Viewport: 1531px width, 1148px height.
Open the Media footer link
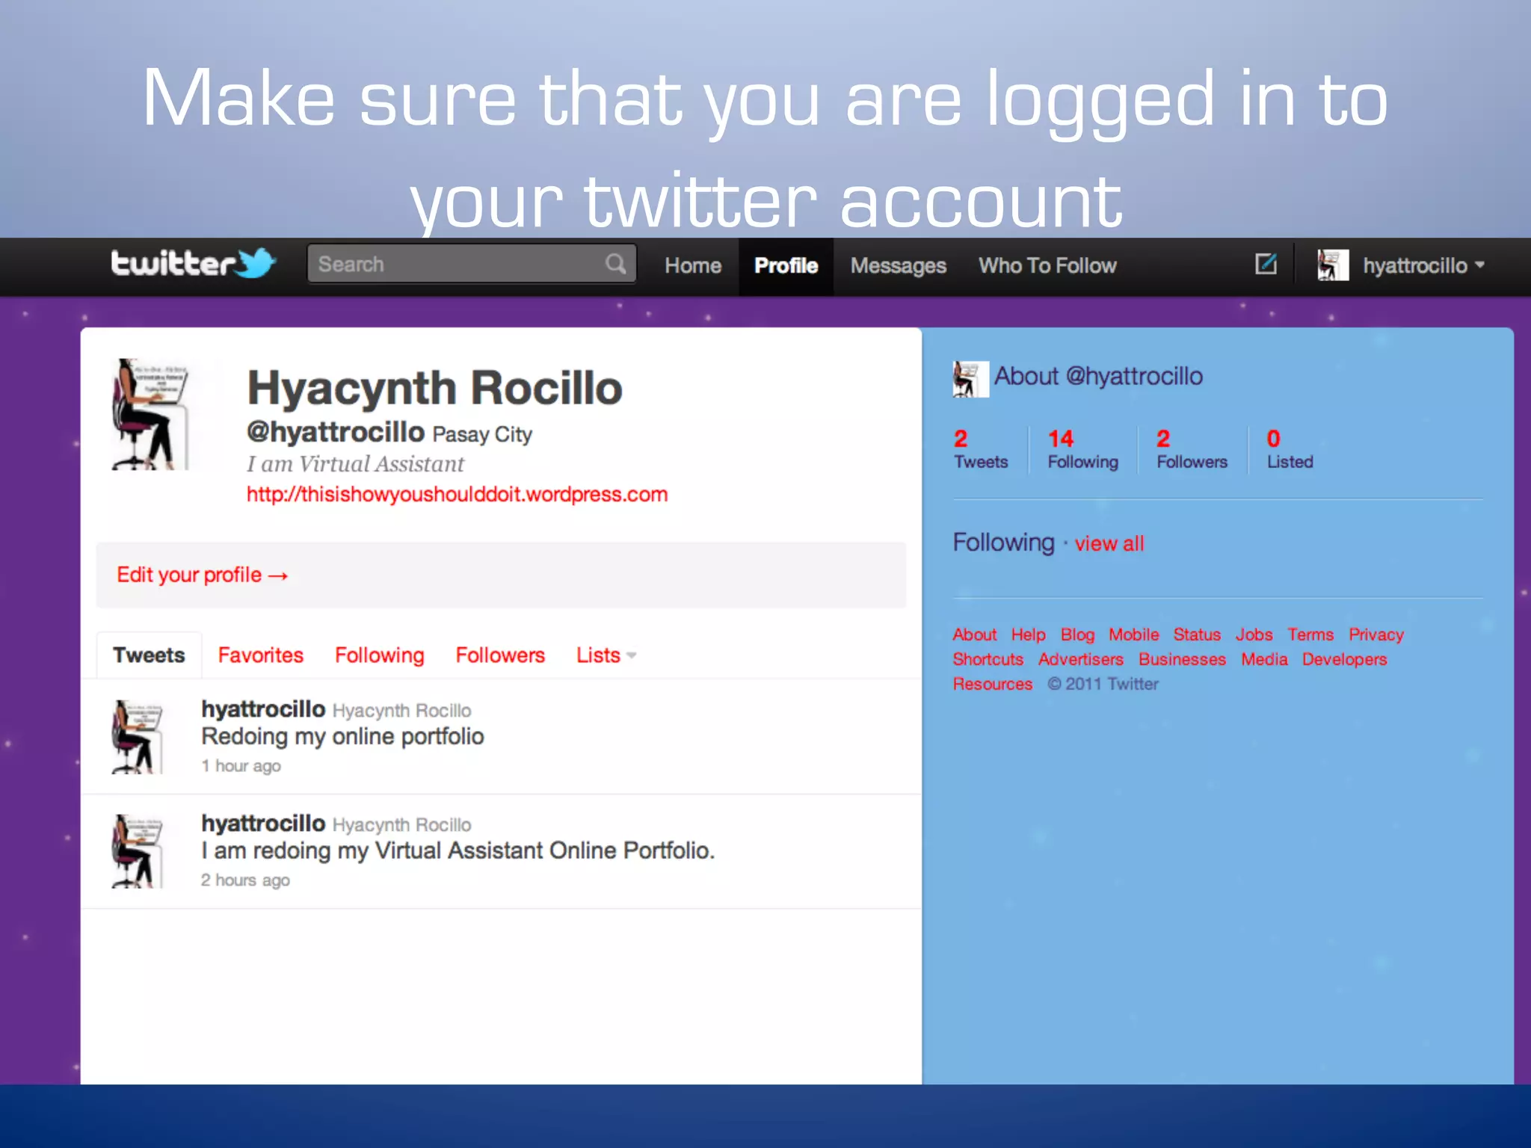click(x=1264, y=659)
